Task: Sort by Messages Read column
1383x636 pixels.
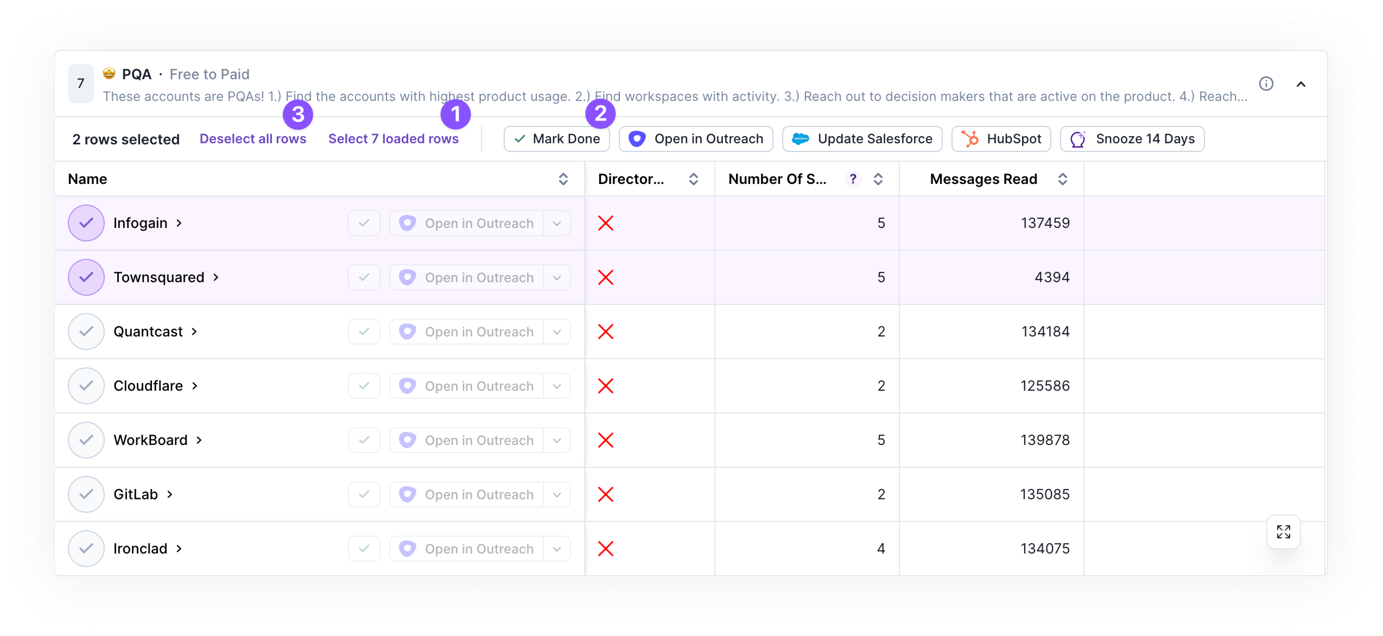Action: pos(1062,179)
